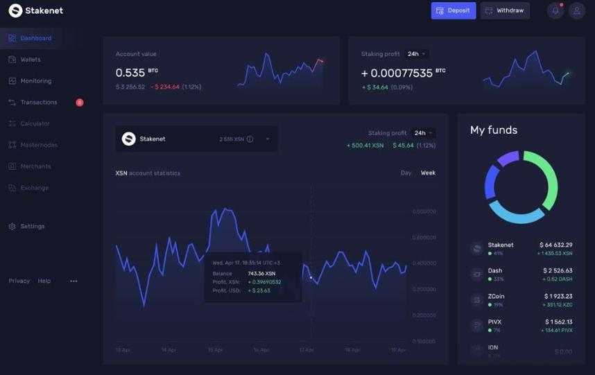Expand the Stakenet coin selector arrow
The width and height of the screenshot is (595, 375).
click(268, 139)
